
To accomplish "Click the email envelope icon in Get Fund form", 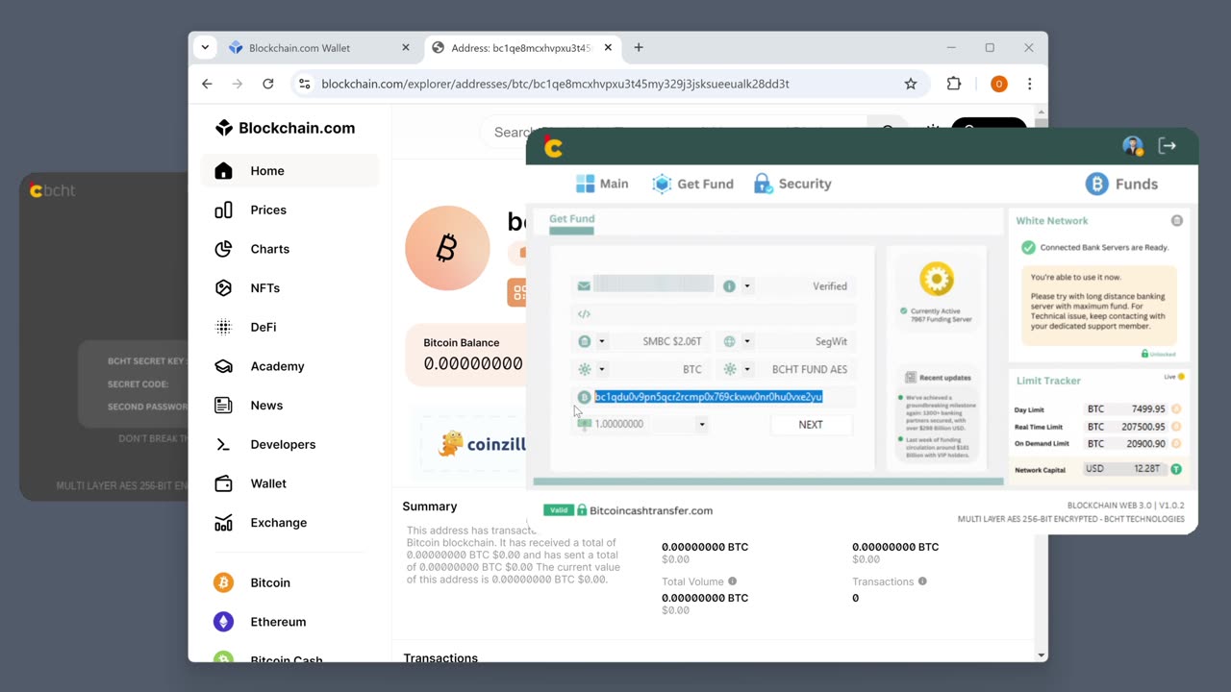I will tap(584, 286).
